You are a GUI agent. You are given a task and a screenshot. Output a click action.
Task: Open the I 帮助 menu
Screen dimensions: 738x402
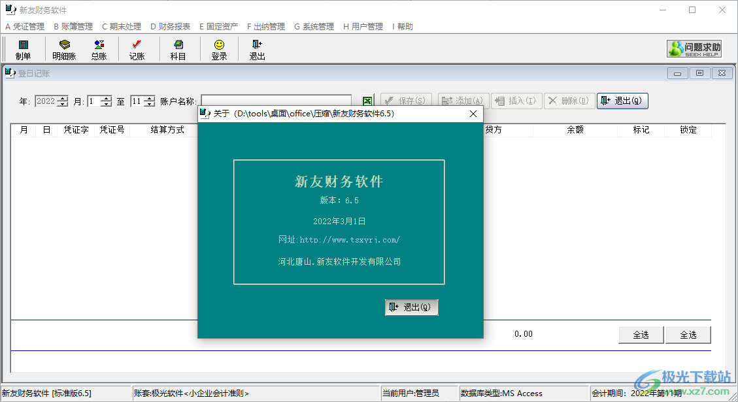[403, 26]
